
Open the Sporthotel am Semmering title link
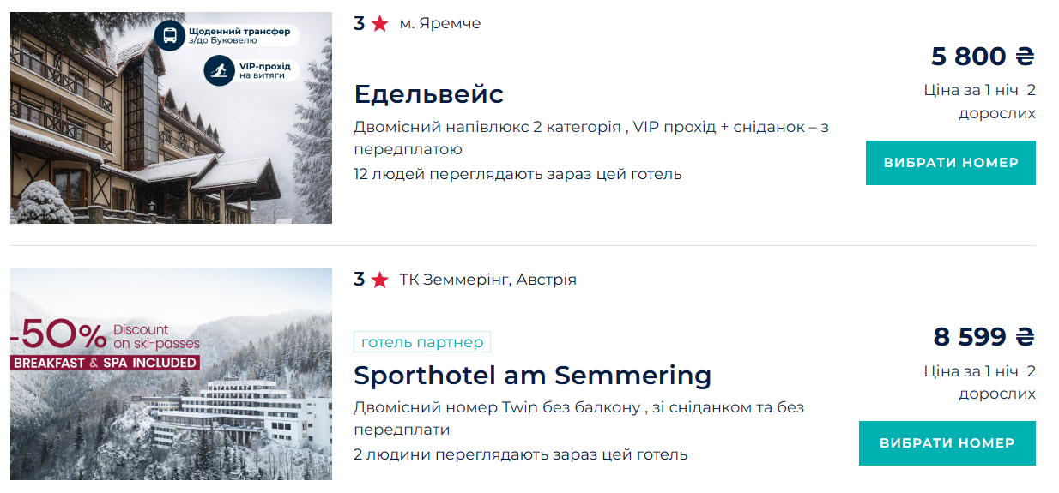pyautogui.click(x=532, y=376)
